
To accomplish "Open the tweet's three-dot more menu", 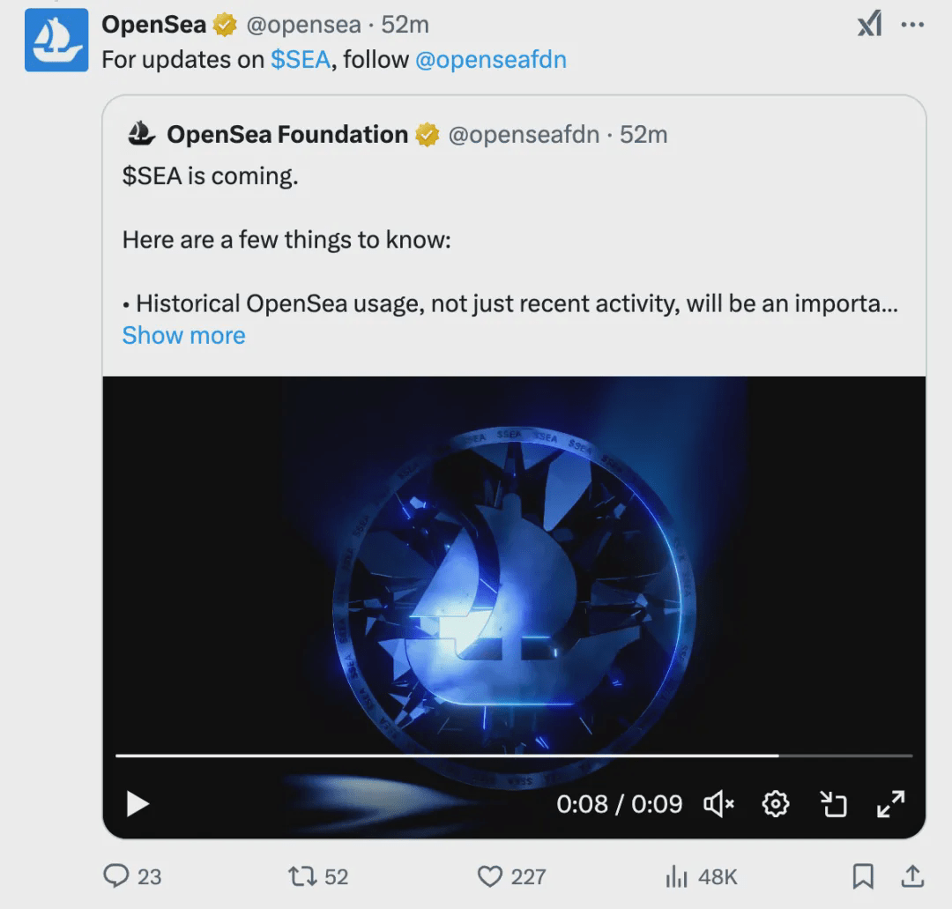I will (911, 26).
